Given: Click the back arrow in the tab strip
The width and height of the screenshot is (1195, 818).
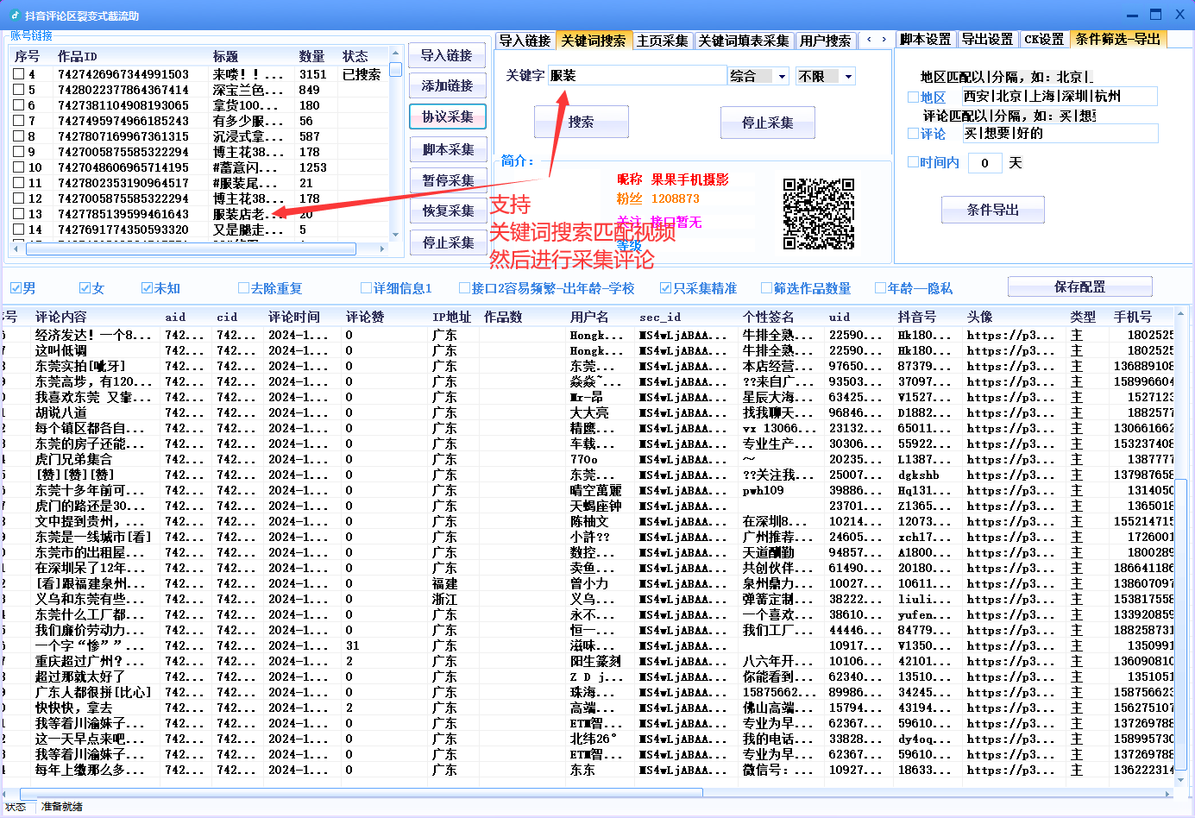Looking at the screenshot, I should click(871, 40).
